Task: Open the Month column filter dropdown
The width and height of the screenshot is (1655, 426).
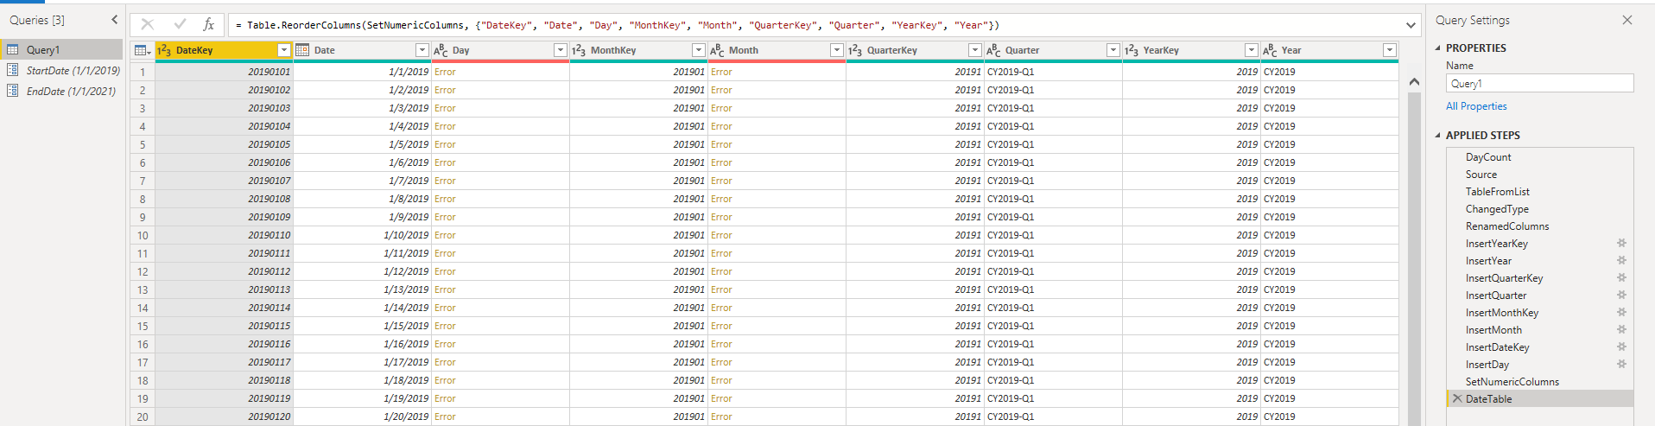Action: 836,50
